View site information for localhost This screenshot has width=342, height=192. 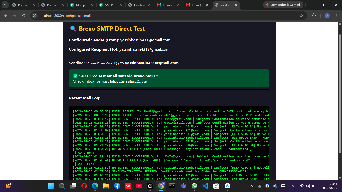(35, 16)
